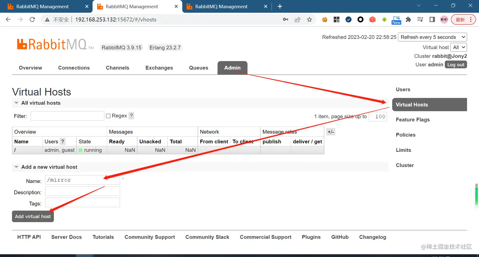The width and height of the screenshot is (479, 257).
Task: Open the Queues tab
Action: pyautogui.click(x=199, y=68)
